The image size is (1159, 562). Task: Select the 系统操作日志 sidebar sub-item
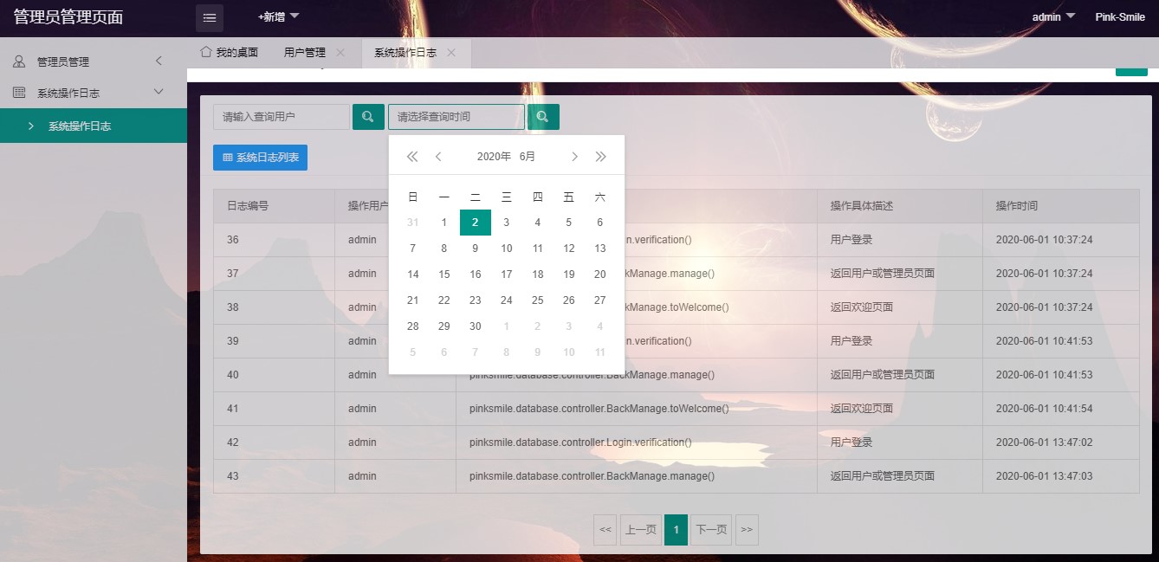(x=94, y=126)
